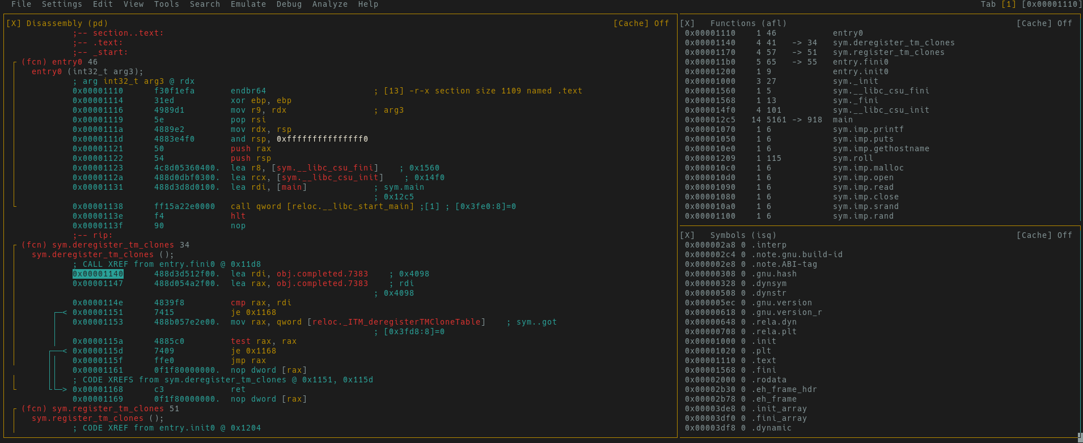
Task: Expand the Debug menu
Action: point(289,4)
